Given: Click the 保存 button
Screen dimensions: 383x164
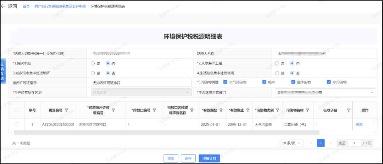Looking at the screenshot, I should tap(188, 158).
